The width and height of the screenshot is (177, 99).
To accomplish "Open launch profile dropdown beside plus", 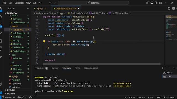I will pyautogui.click(x=165, y=68).
